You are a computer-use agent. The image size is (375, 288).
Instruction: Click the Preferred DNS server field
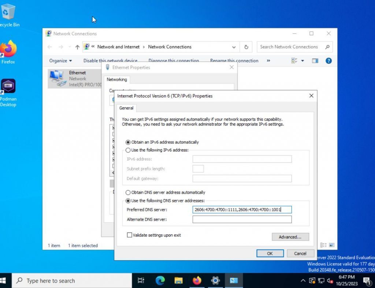242,209
